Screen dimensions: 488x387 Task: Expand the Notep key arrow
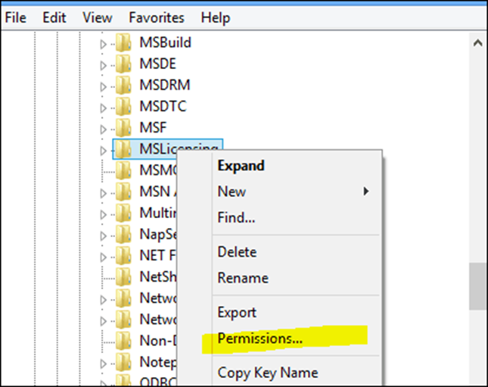(104, 364)
